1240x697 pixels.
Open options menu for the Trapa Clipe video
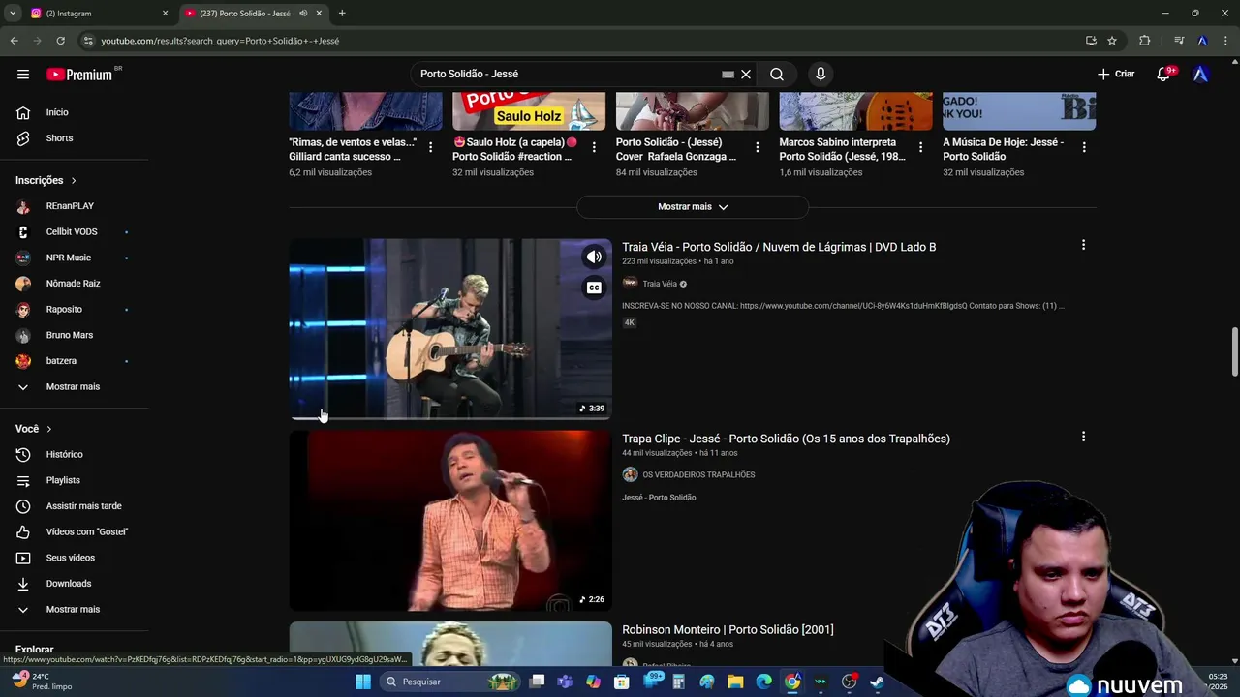pos(1083,438)
